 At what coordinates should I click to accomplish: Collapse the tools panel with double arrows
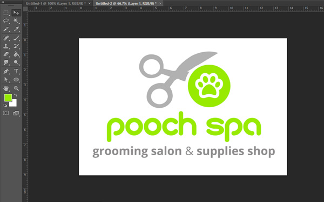coord(3,2)
